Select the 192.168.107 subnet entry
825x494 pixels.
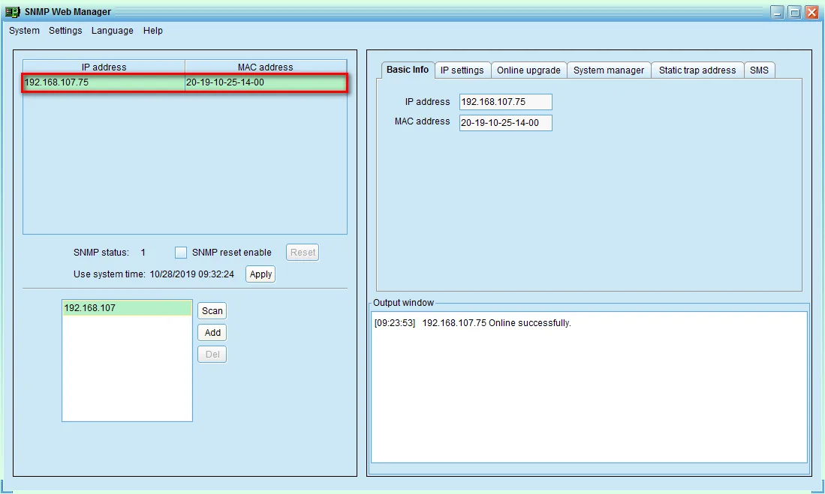(127, 308)
